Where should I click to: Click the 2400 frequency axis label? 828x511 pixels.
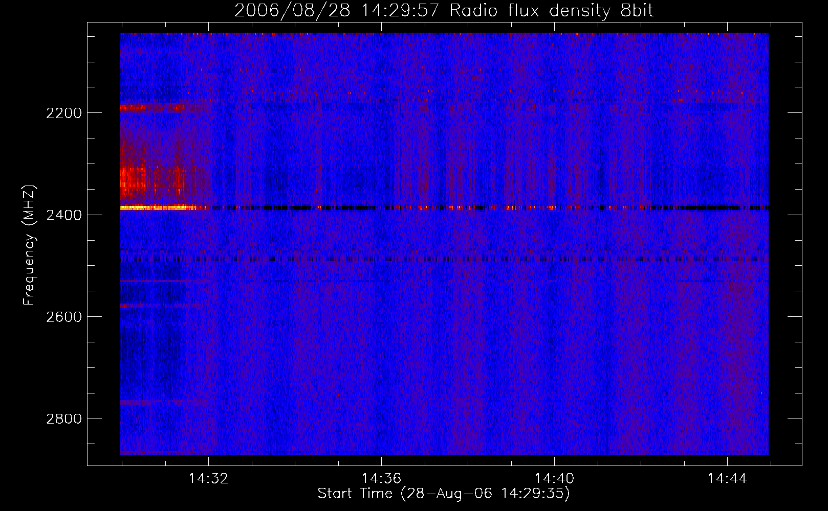coord(64,215)
